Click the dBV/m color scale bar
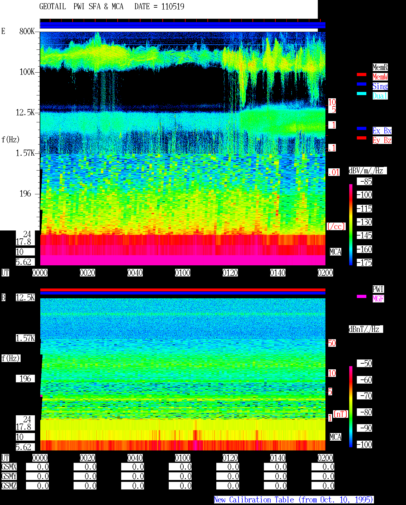Image resolution: width=406 pixels, height=505 pixels. coord(351,225)
